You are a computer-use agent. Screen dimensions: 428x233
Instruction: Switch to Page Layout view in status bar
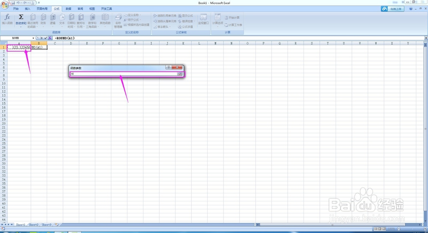point(380,229)
